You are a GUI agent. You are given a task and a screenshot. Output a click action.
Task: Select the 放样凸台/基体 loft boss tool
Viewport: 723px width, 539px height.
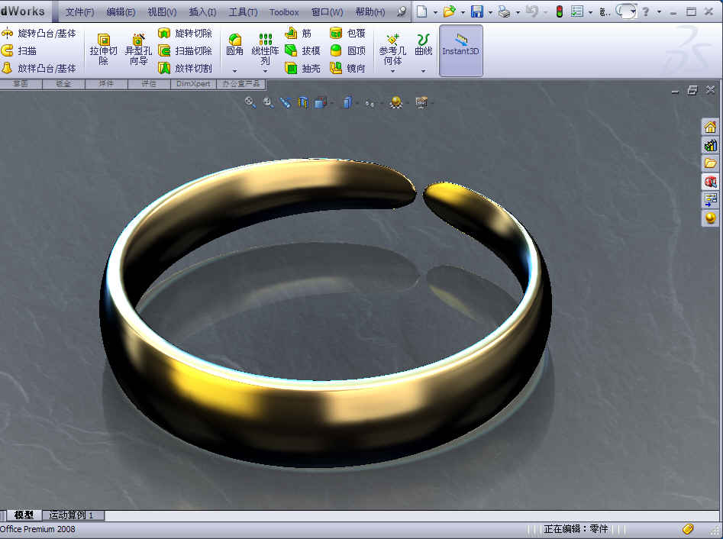[x=39, y=68]
